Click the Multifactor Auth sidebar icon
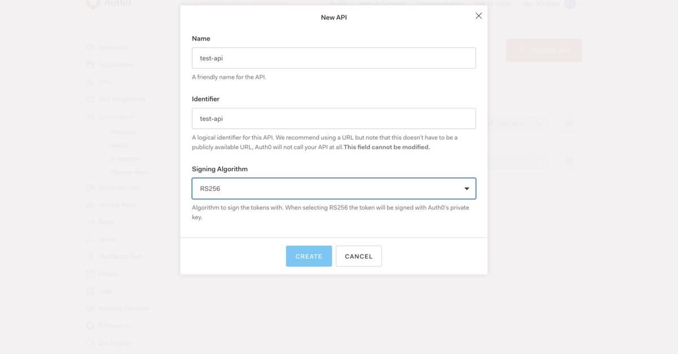The height and width of the screenshot is (354, 678). coord(90,256)
